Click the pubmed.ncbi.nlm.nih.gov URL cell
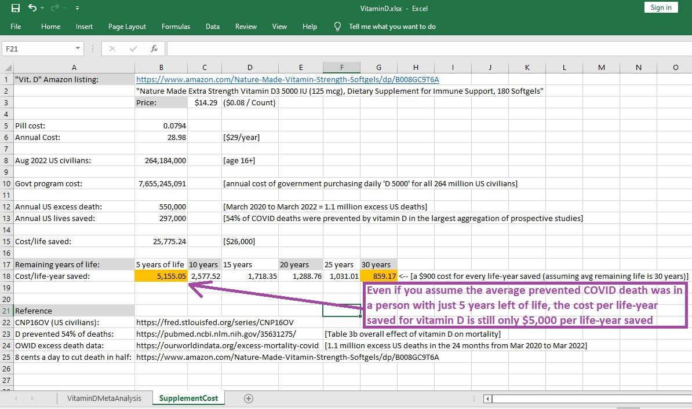692x409 pixels. click(x=216, y=334)
